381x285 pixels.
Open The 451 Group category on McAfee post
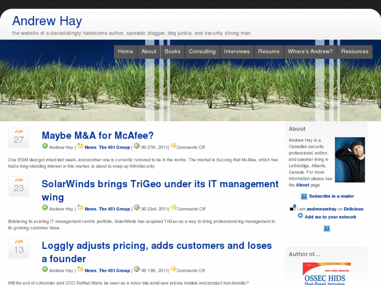[114, 147]
